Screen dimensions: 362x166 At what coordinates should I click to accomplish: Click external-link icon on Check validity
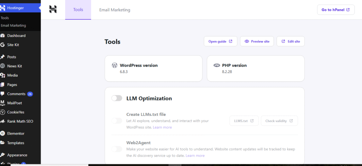291,121
